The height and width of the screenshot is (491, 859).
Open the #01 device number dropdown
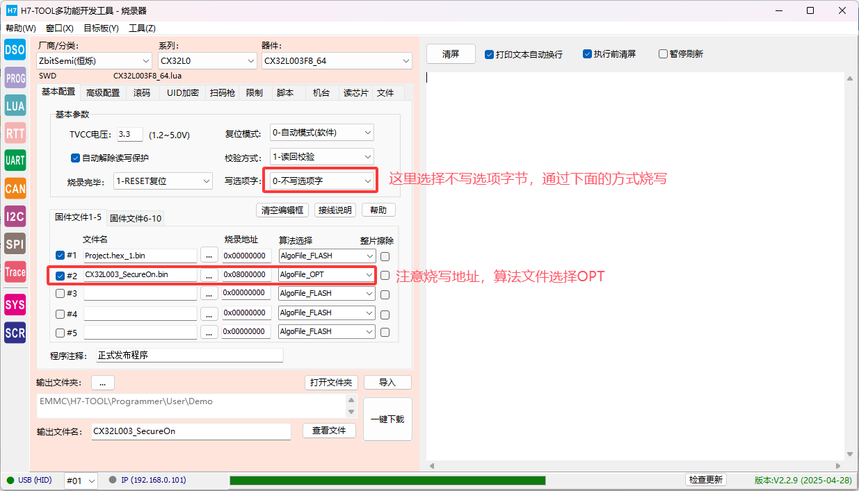[82, 481]
